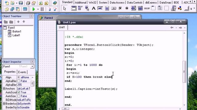Select the Button component (OK icon)
197x110 pixels.
(x=114, y=8)
